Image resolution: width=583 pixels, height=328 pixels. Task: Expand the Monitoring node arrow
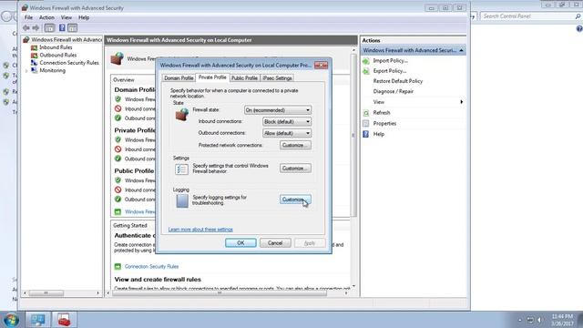click(x=26, y=71)
